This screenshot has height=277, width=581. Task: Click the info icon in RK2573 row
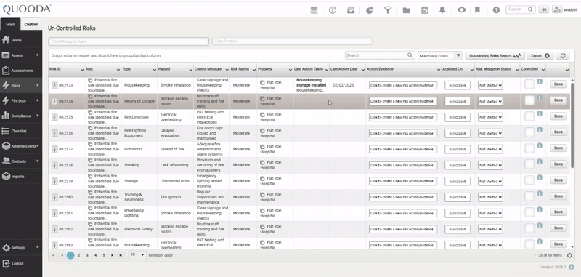pyautogui.click(x=540, y=81)
